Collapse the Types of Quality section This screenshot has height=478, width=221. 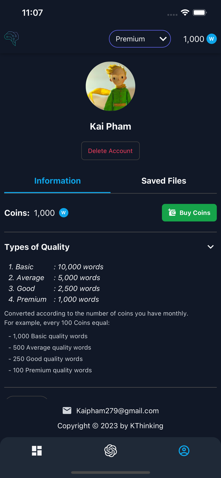(x=210, y=247)
